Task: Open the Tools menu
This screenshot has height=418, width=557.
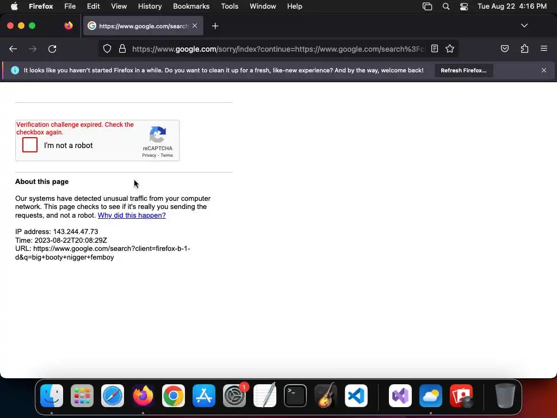Action: click(230, 6)
